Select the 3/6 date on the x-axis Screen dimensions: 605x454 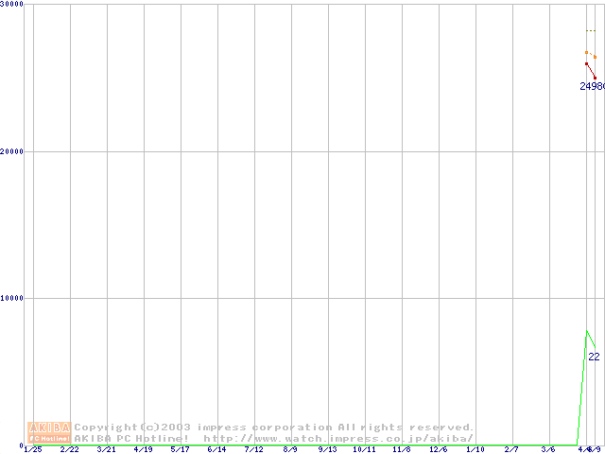click(x=548, y=449)
